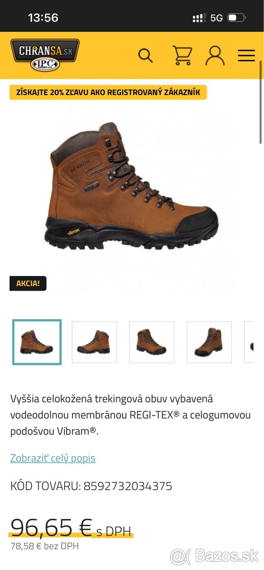This screenshot has width=264, height=570.
Task: Go to the Chransa.sk logo homepage
Action: [x=45, y=55]
